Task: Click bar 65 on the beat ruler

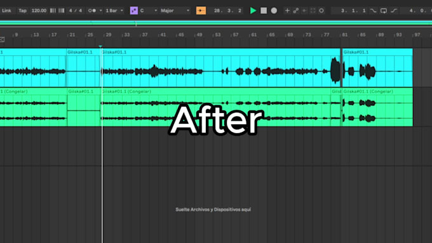Action: [x=272, y=35]
